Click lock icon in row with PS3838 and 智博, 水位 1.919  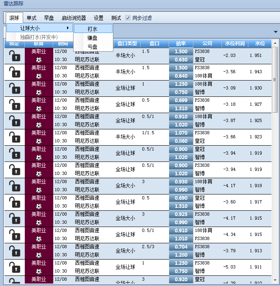[15, 170]
